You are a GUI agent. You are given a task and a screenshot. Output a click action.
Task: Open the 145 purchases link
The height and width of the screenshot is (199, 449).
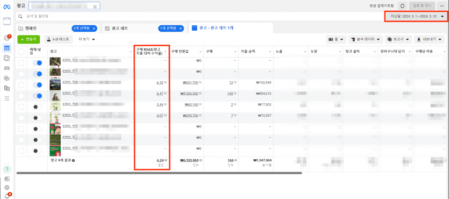[x=230, y=94]
